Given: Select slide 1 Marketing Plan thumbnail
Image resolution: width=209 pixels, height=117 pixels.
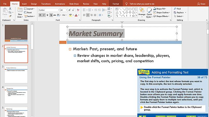Looking at the screenshot, I should [x=16, y=33].
